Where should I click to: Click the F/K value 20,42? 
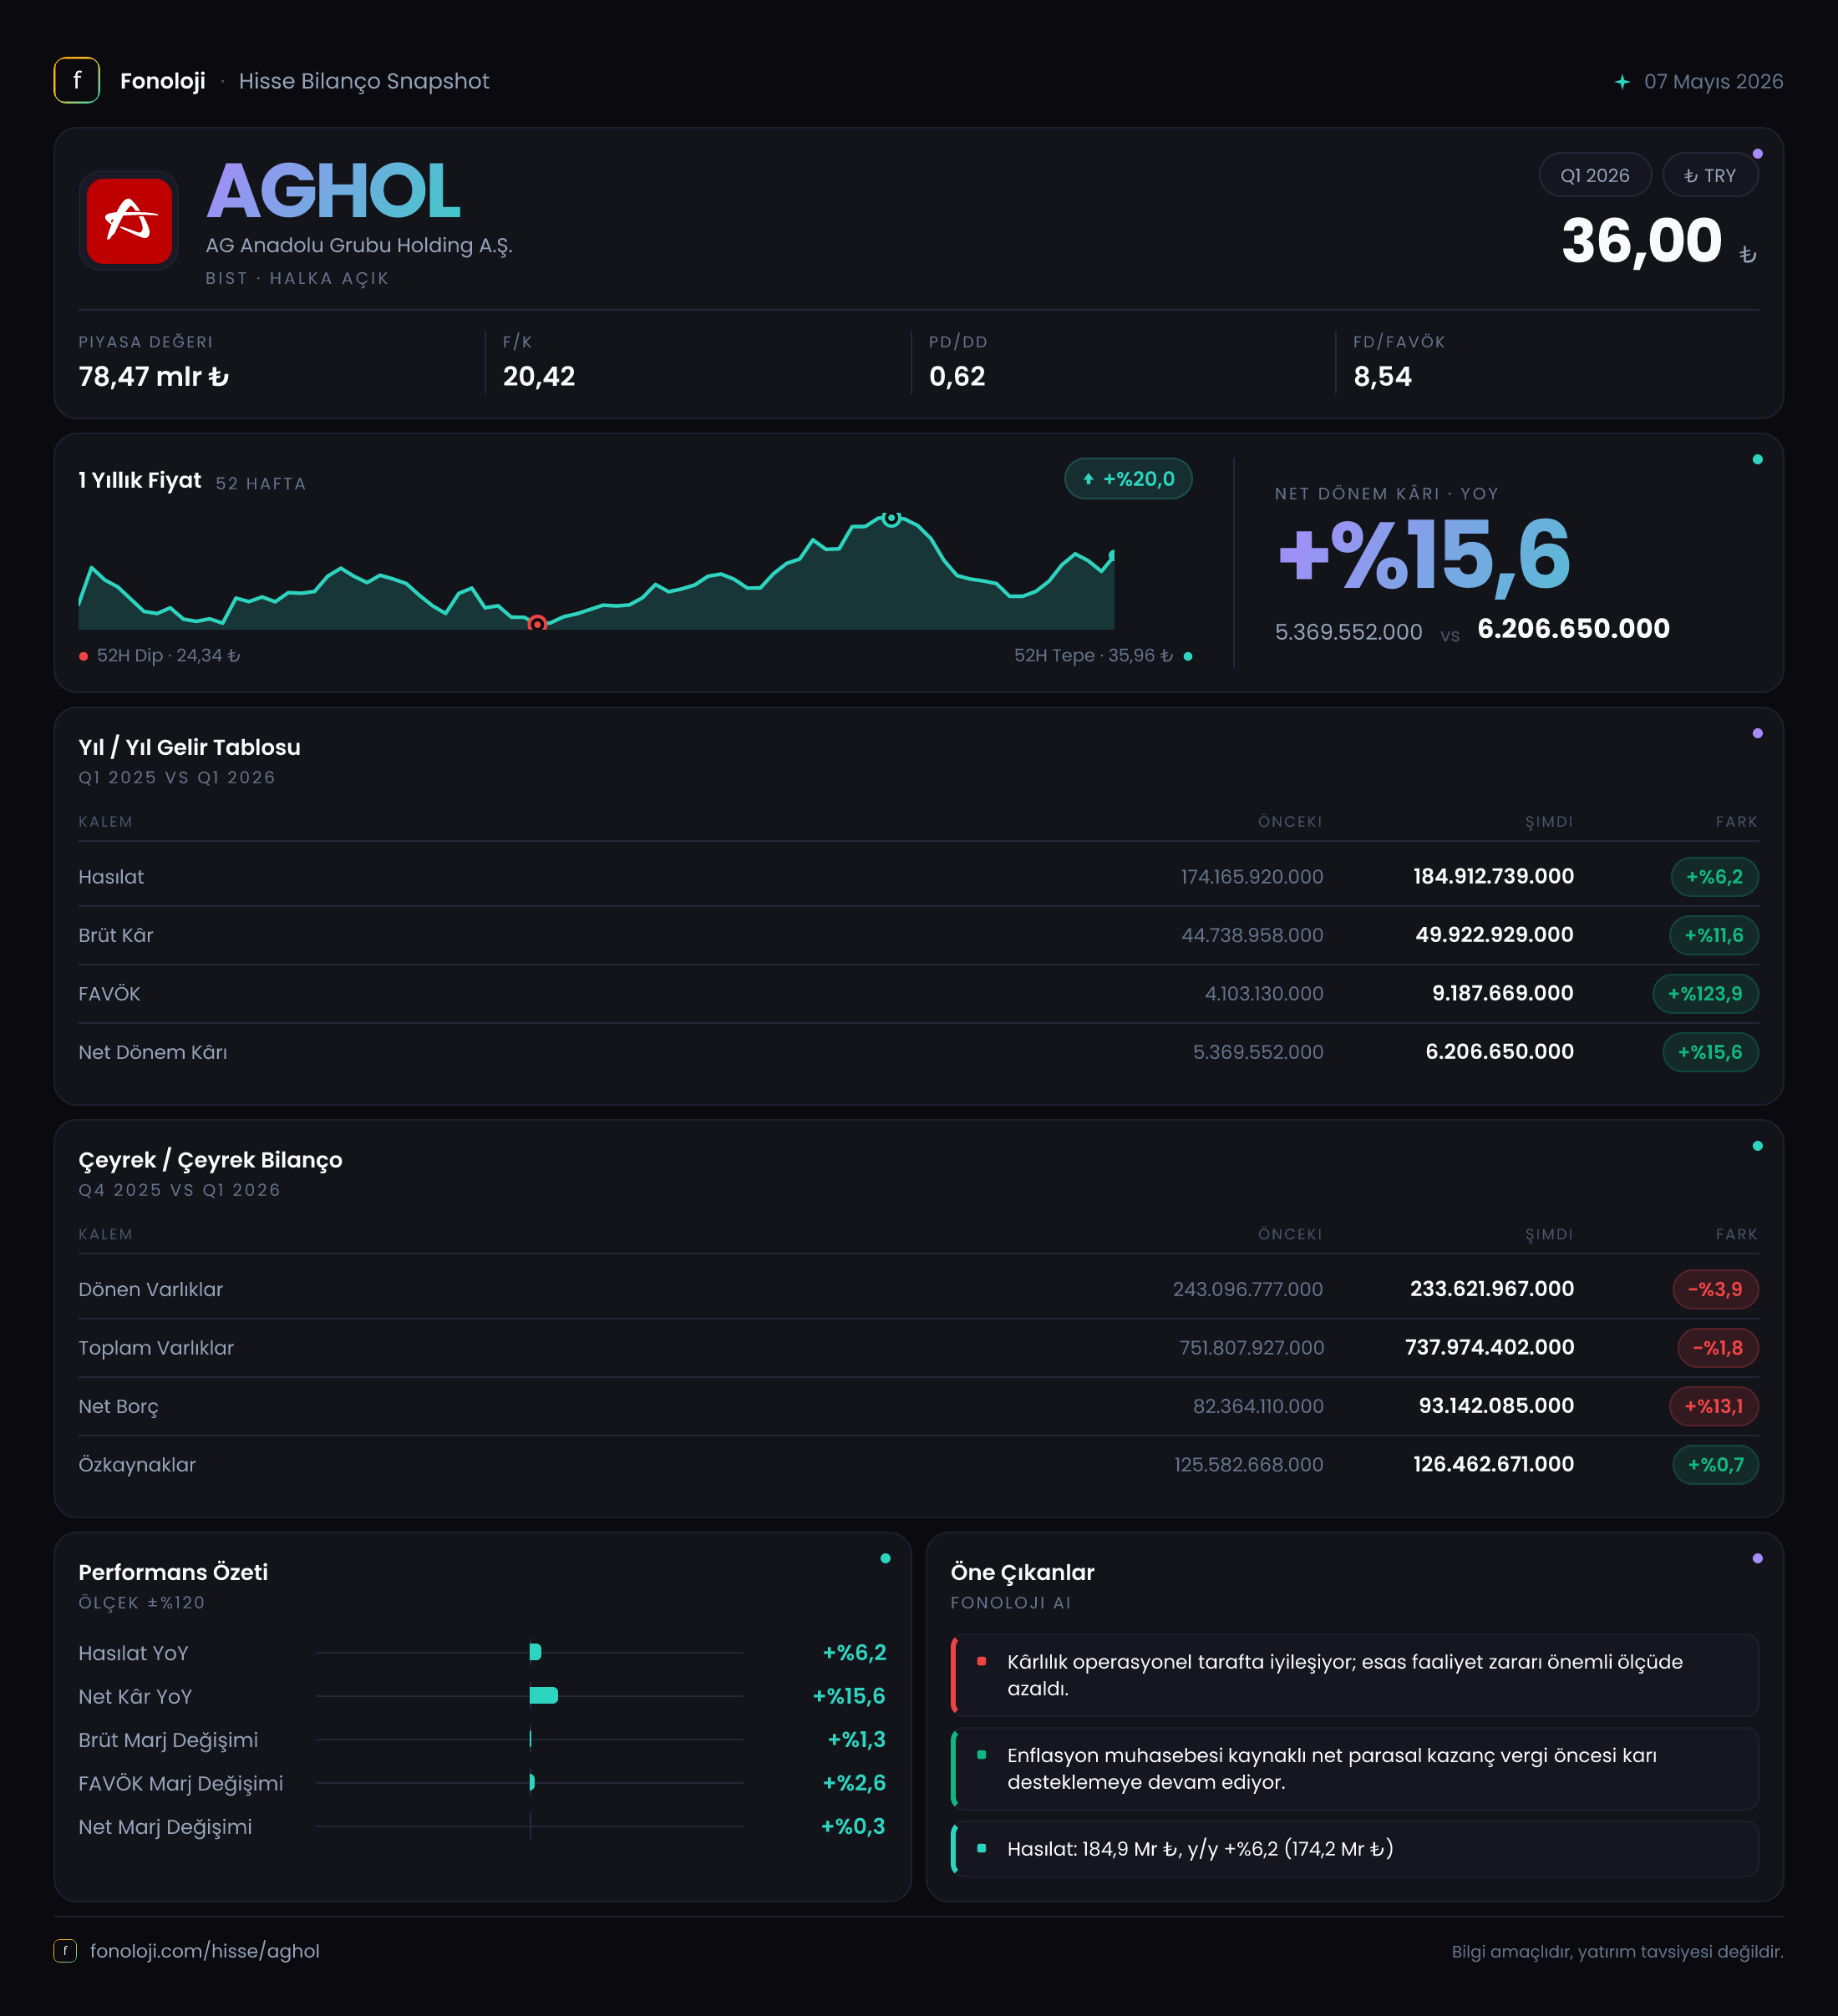point(538,377)
